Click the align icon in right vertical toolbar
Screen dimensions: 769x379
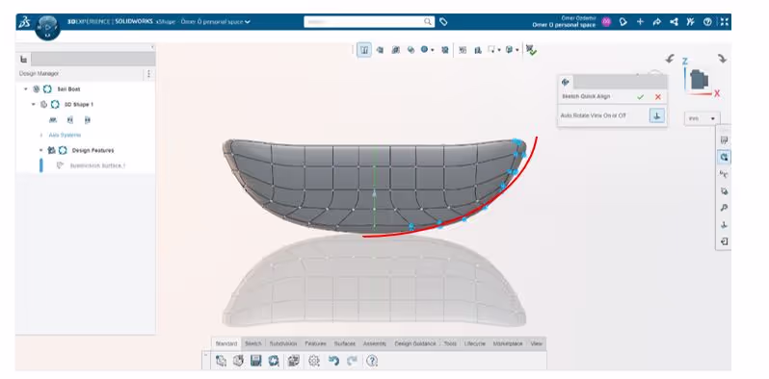724,225
